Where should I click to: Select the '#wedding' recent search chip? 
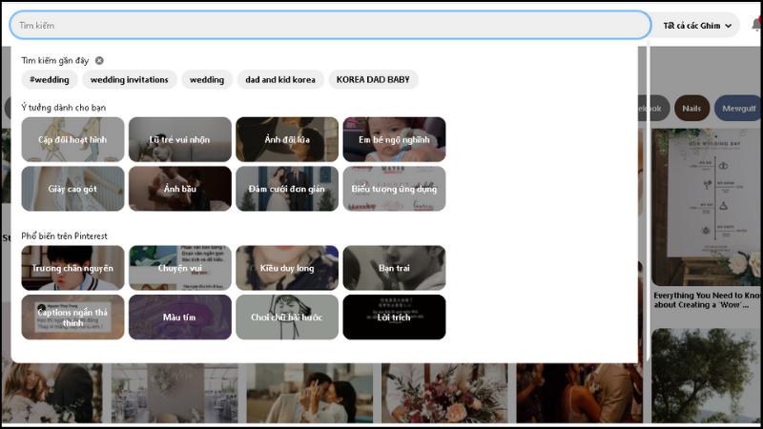click(x=50, y=80)
